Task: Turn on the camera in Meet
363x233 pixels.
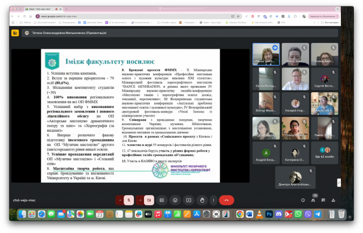Action: 150,200
